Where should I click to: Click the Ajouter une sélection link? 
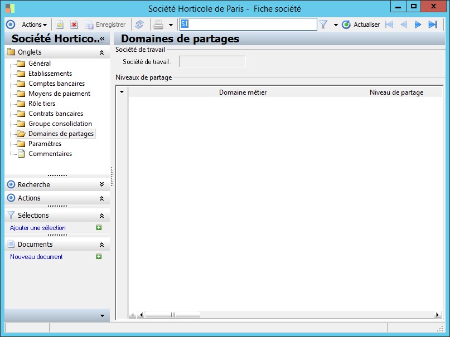(x=37, y=228)
